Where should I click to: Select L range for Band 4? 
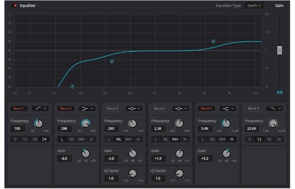[x=156, y=139]
